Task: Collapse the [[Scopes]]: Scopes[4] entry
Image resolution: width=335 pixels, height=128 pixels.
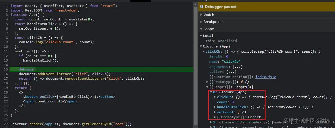Action: pyautogui.click(x=207, y=87)
